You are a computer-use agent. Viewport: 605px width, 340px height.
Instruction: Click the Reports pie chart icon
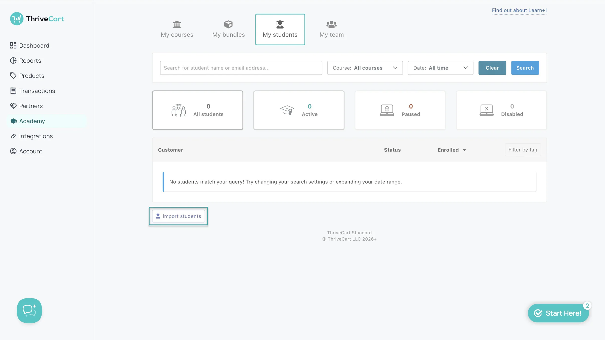13,61
